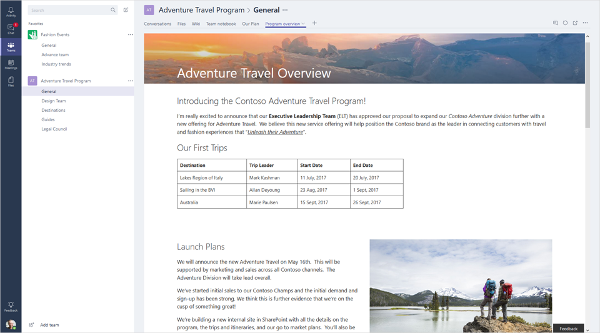This screenshot has width=600, height=333.
Task: Open the Wiki tab
Action: pos(196,24)
